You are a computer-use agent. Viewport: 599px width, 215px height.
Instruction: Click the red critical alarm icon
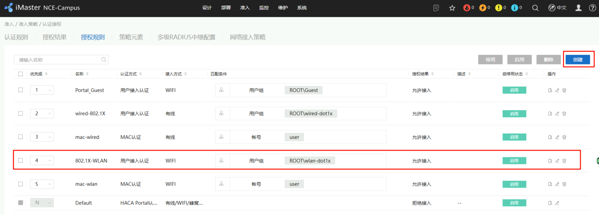pyautogui.click(x=467, y=8)
